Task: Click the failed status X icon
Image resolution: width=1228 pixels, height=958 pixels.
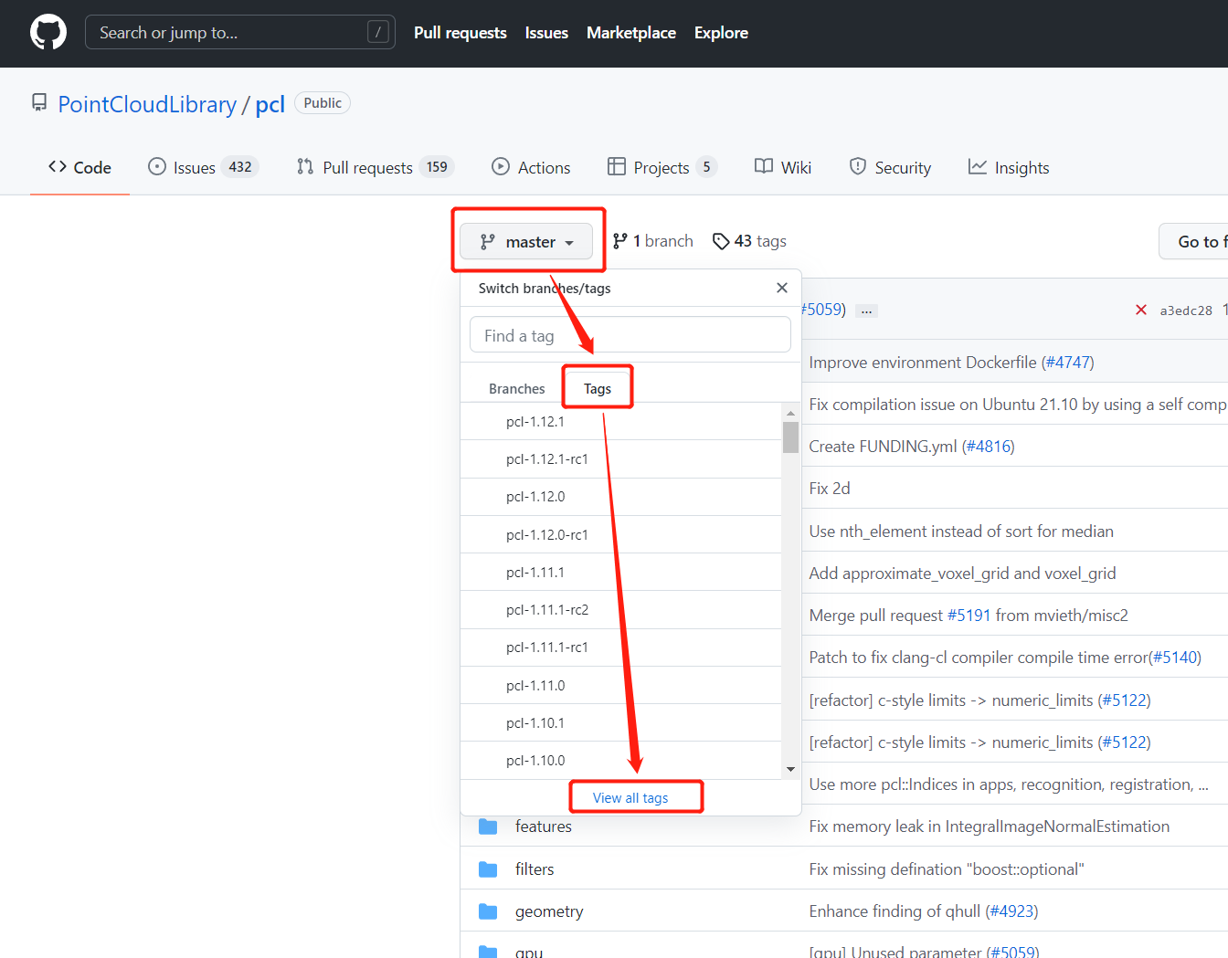Action: (x=1141, y=310)
